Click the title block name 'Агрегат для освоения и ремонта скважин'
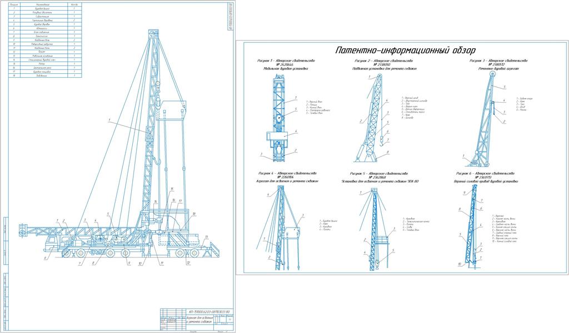This screenshot has height=333, width=569. [198, 320]
